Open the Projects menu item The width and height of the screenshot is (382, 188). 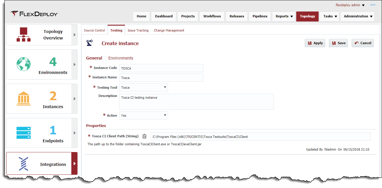(x=188, y=16)
